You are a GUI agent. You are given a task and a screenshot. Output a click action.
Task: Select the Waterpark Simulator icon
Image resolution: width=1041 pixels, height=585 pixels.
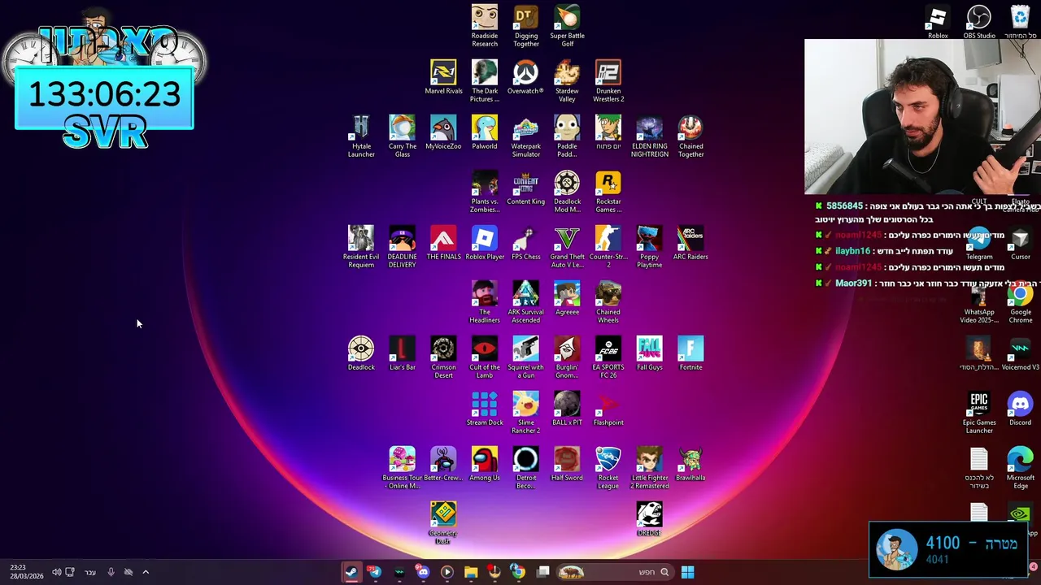click(x=526, y=136)
